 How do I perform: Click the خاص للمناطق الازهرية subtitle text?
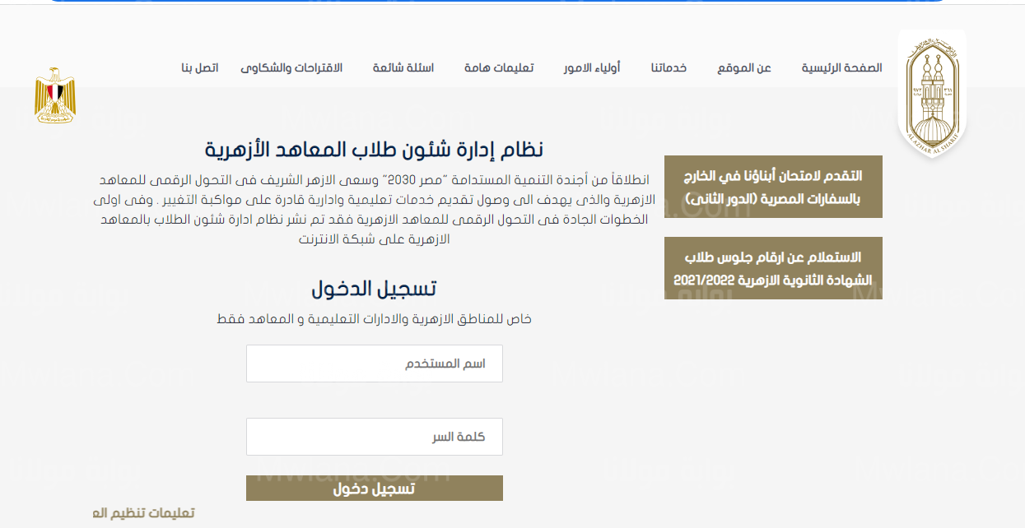374,319
